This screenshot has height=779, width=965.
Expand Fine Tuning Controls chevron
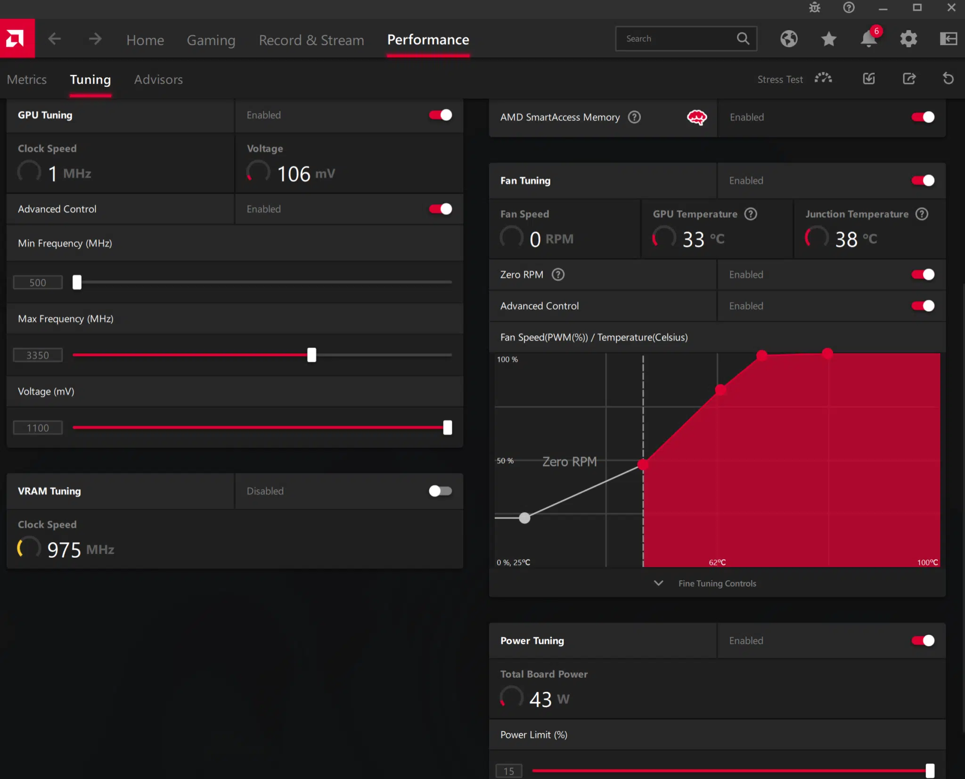coord(659,583)
